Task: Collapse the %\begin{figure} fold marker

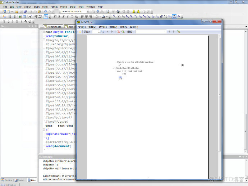Action: [x=44, y=40]
